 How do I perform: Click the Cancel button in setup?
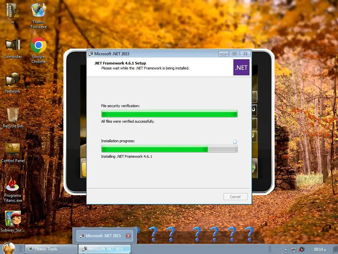point(235,197)
